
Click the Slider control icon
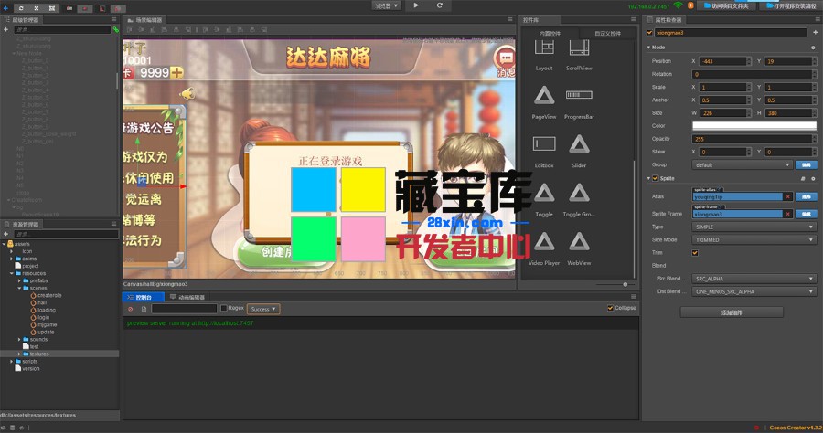coord(579,143)
